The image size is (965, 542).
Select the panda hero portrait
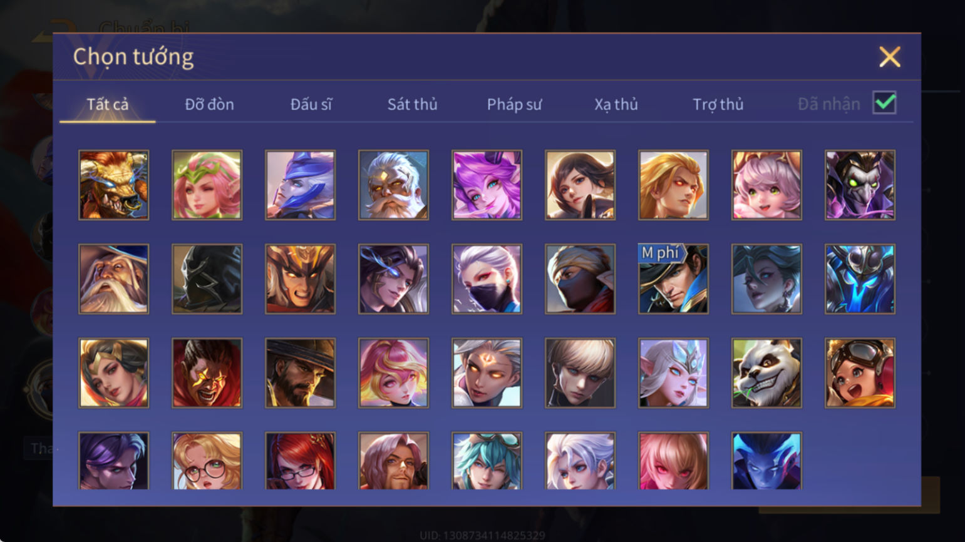(766, 373)
